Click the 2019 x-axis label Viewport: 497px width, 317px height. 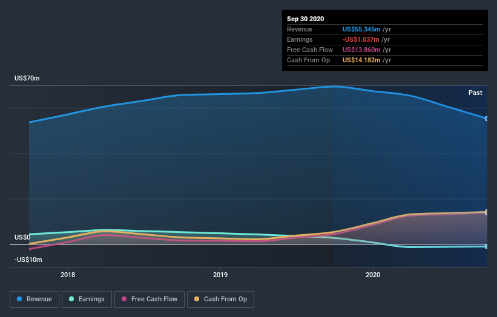point(220,275)
